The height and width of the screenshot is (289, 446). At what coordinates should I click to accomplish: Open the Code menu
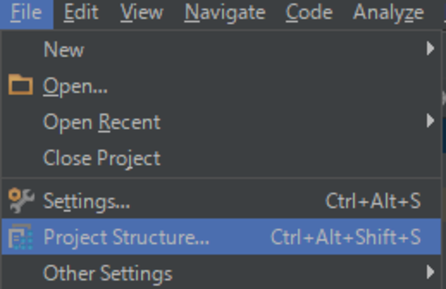309,13
